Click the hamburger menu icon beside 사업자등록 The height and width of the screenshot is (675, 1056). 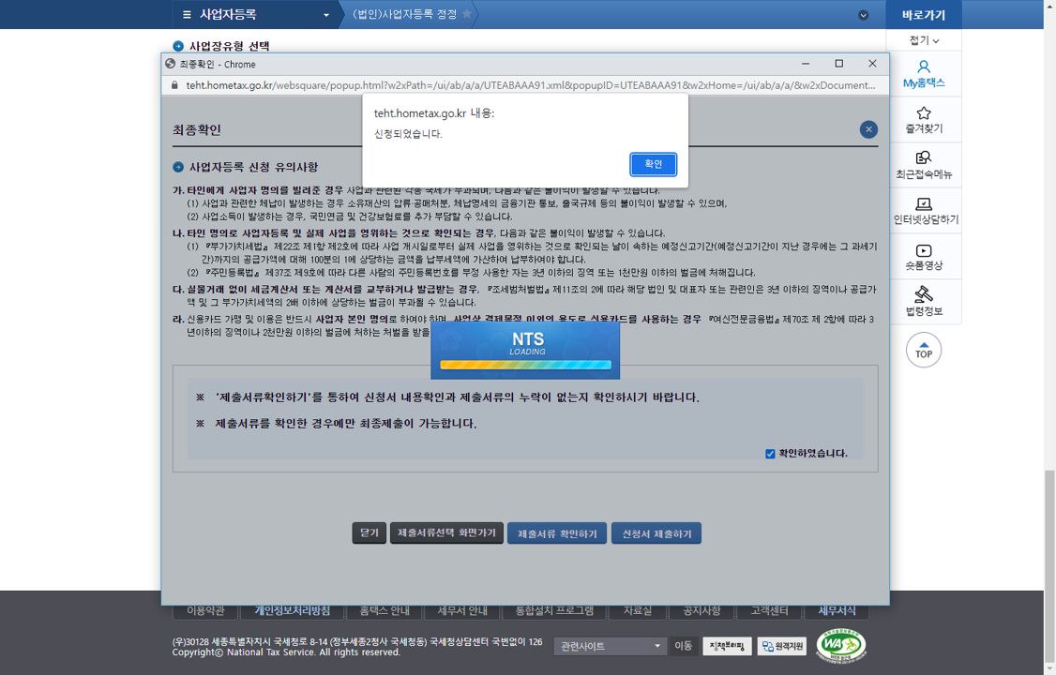click(187, 15)
